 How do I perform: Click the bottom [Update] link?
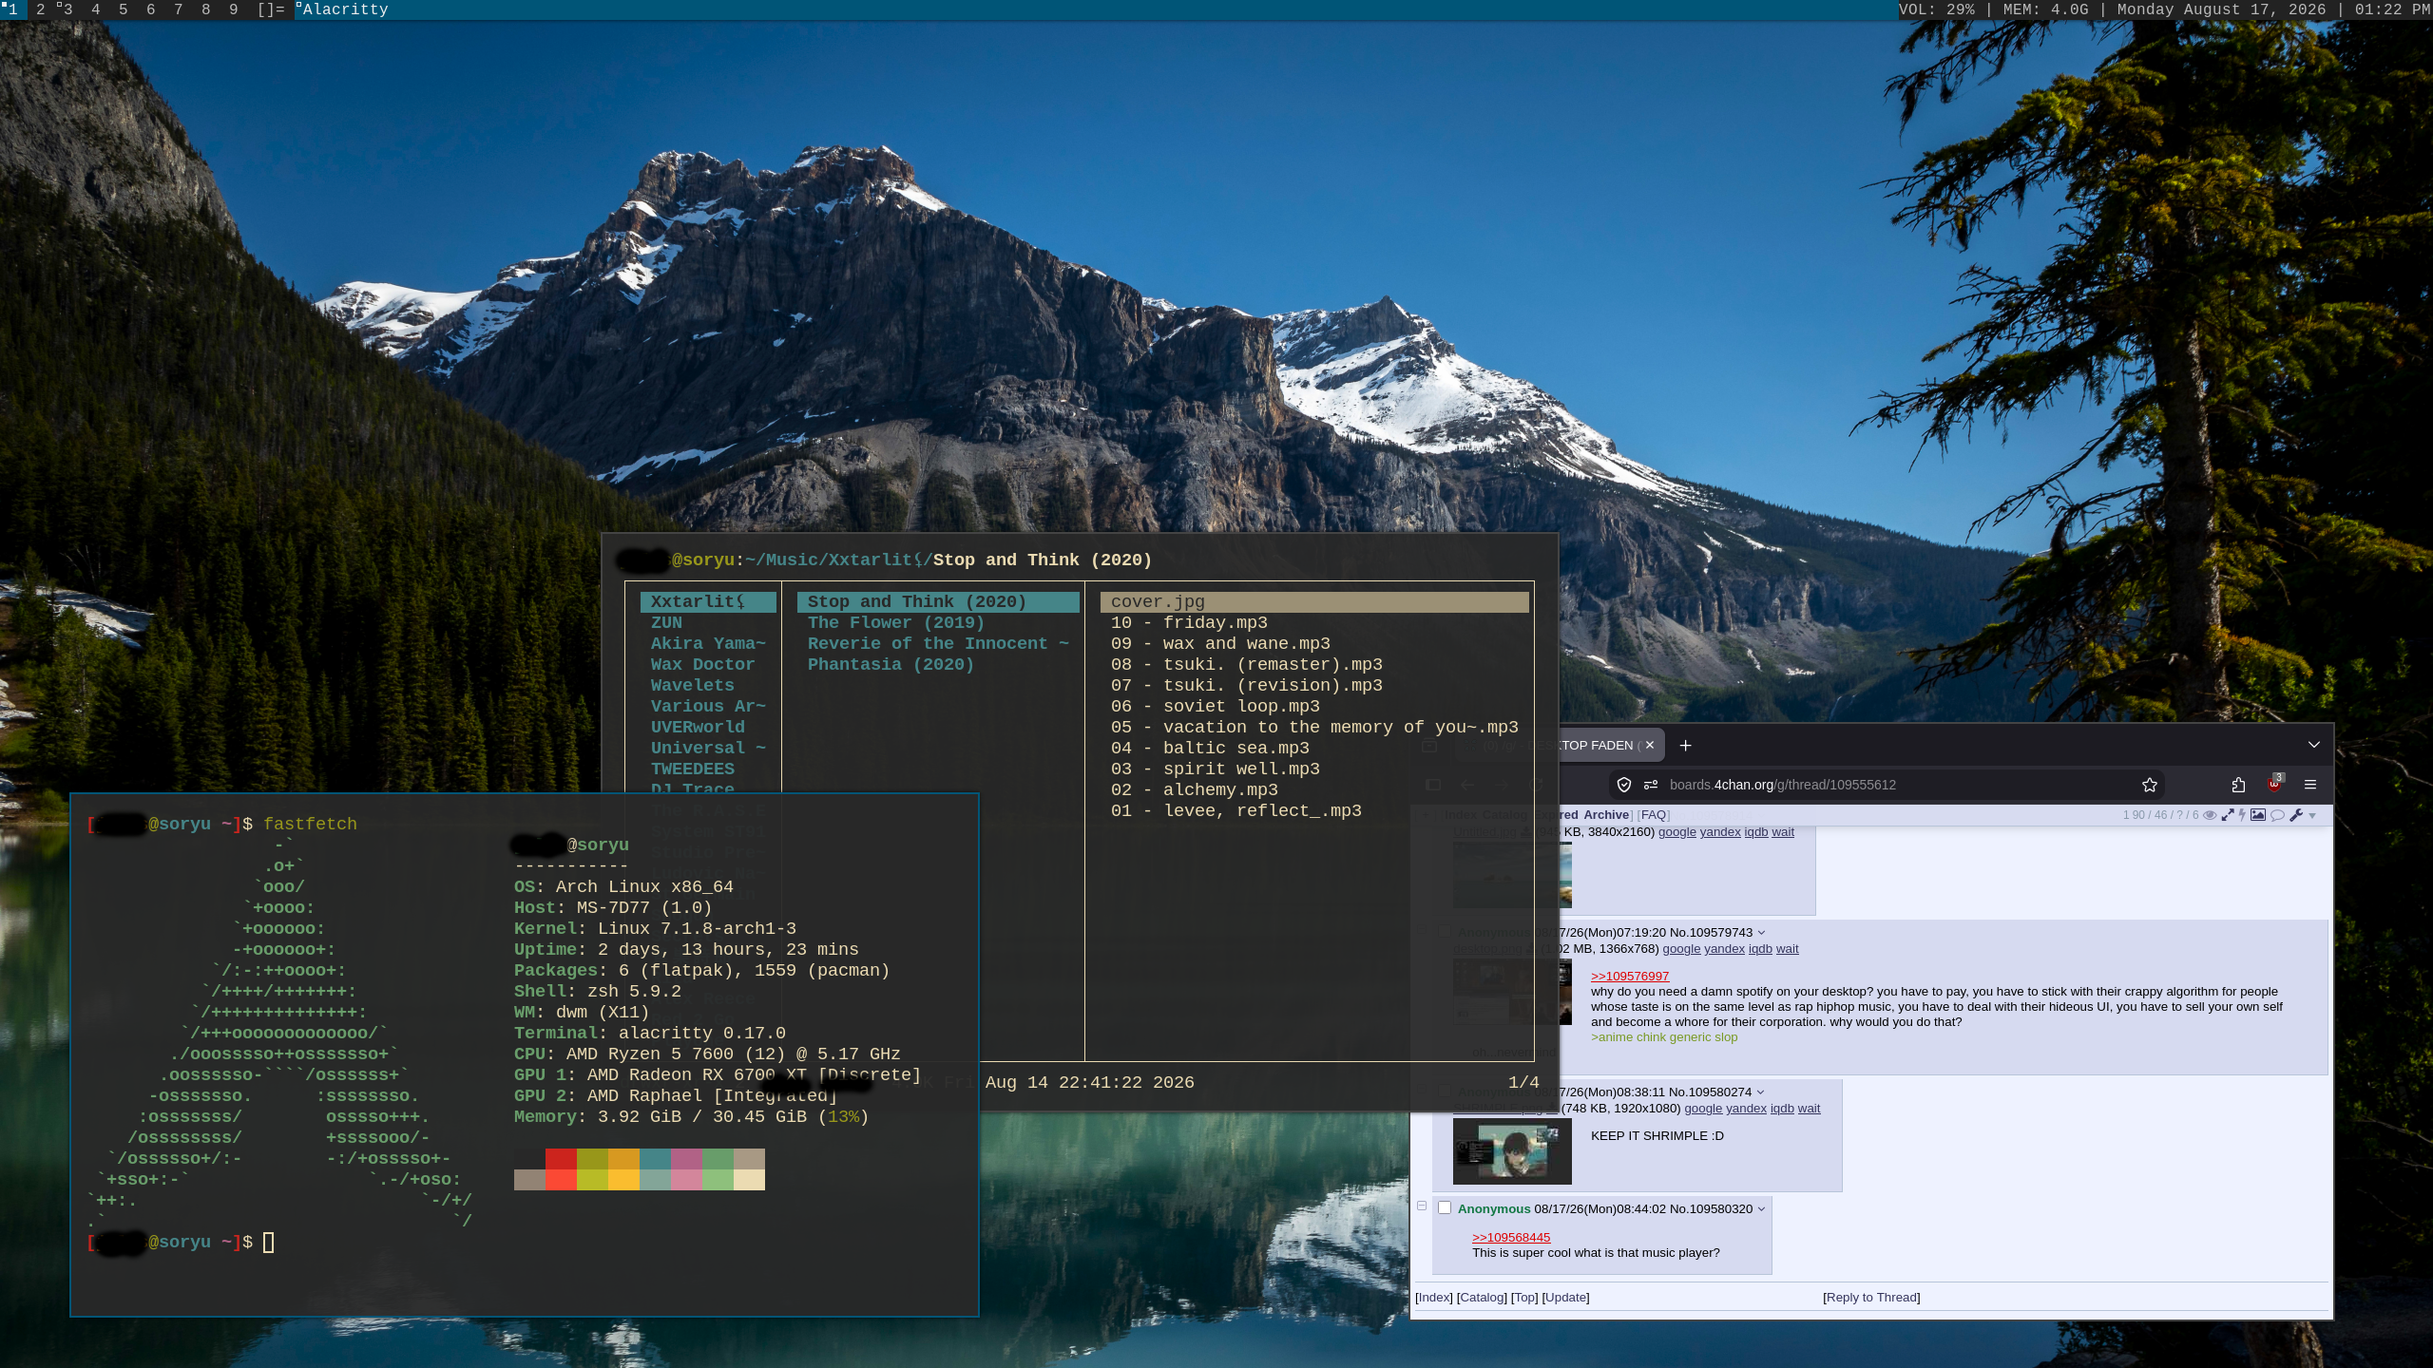pos(1565,1298)
